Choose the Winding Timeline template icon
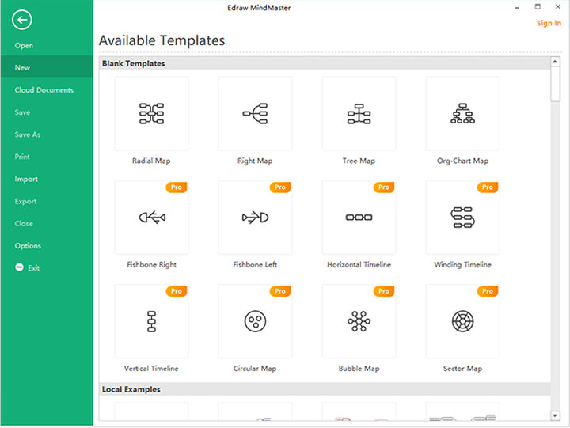This screenshot has width=570, height=428. (462, 218)
